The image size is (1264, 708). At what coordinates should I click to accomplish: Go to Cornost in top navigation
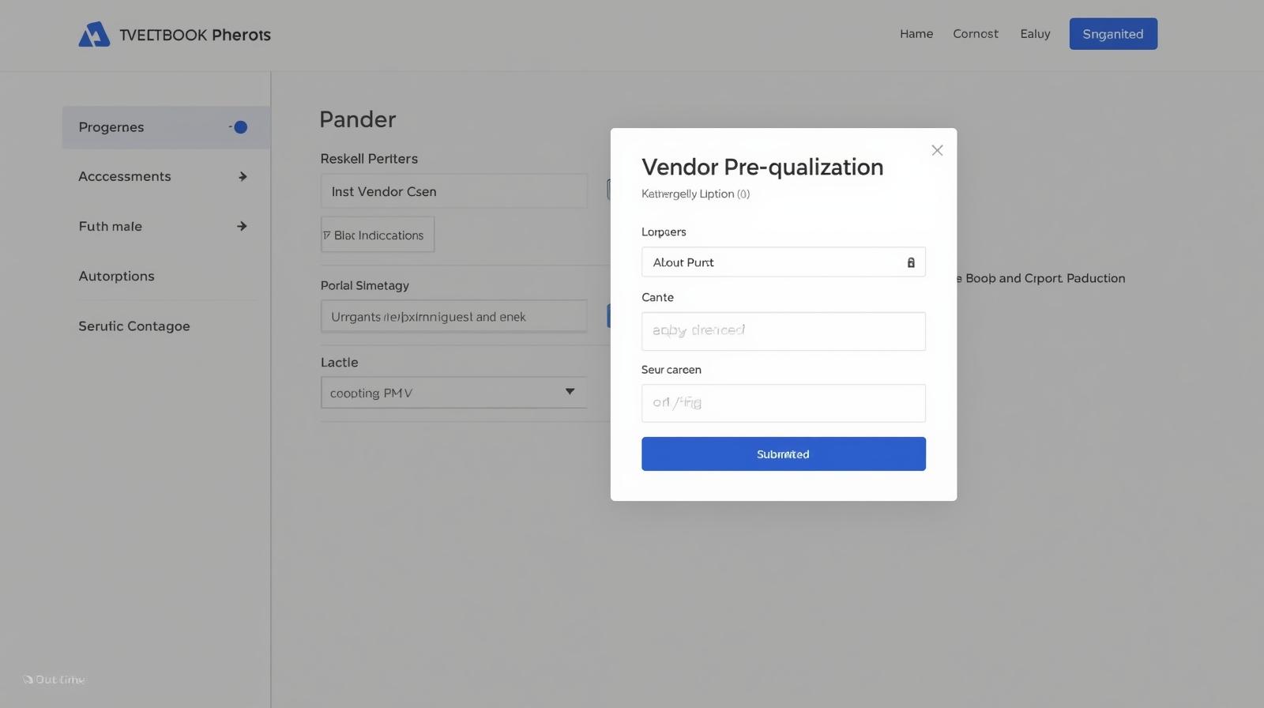coord(976,34)
